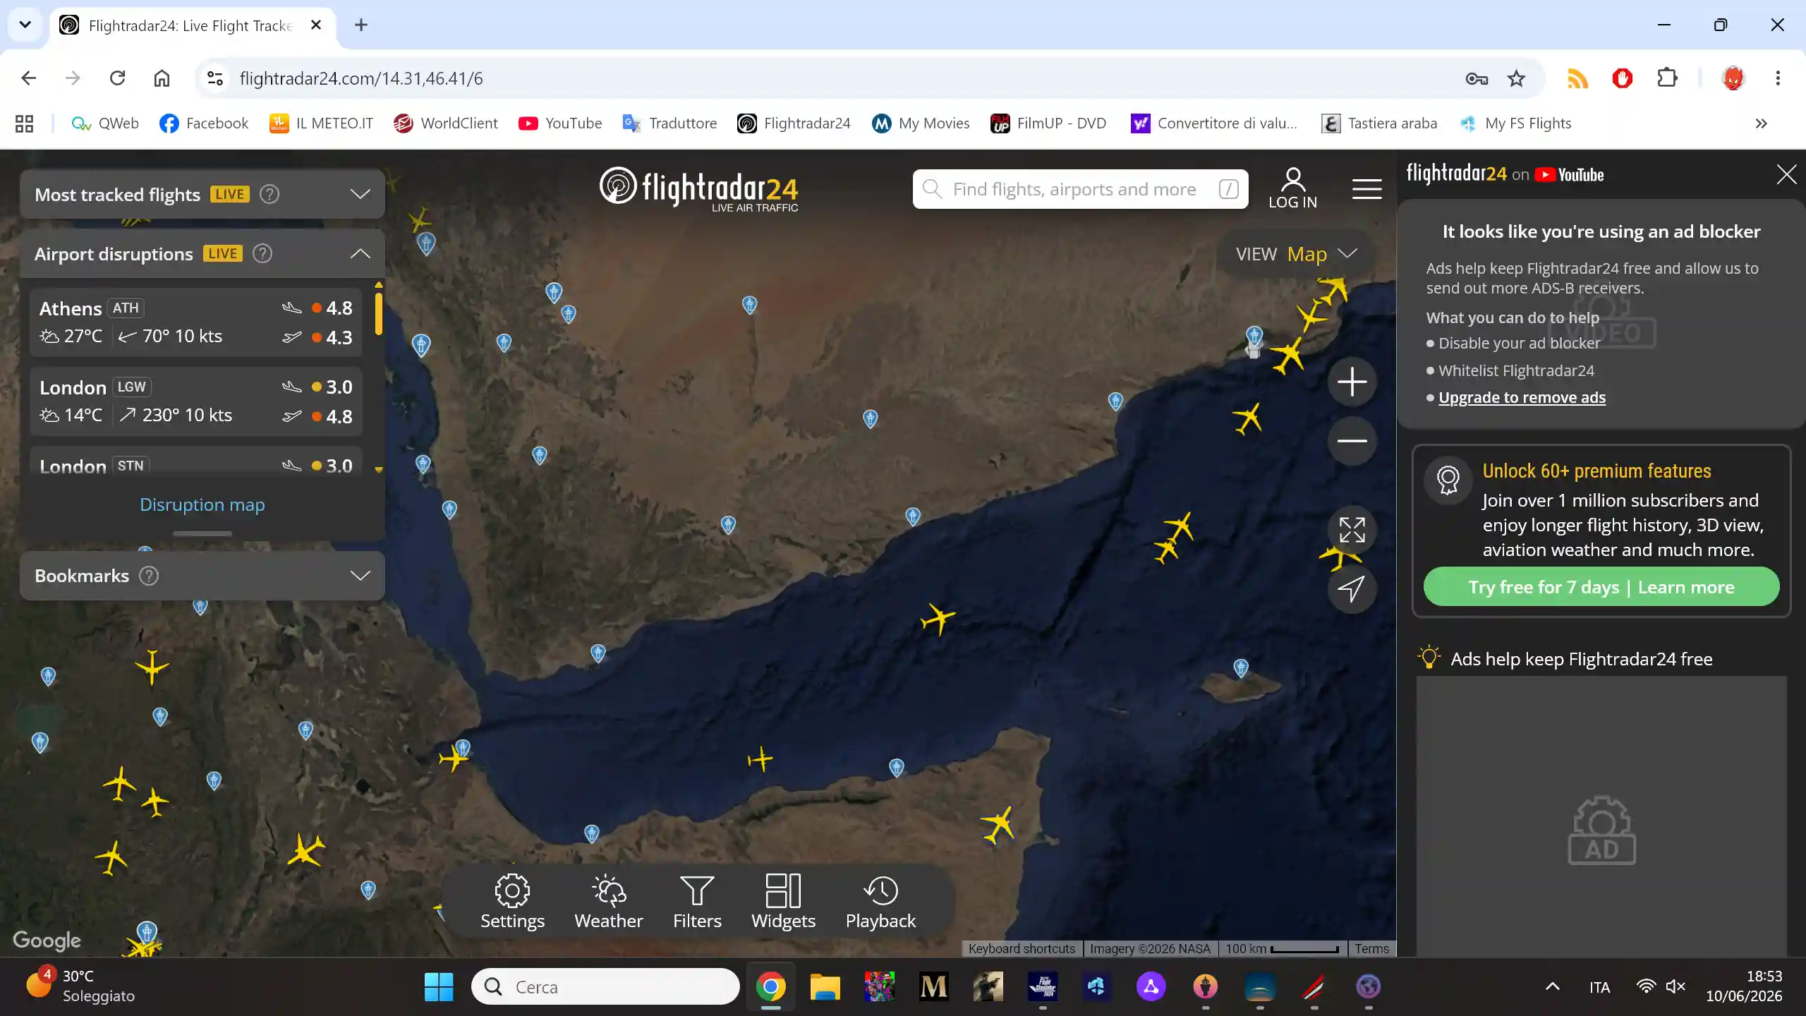This screenshot has height=1016, width=1806.
Task: Zoom out the map with minus button
Action: [x=1352, y=441]
